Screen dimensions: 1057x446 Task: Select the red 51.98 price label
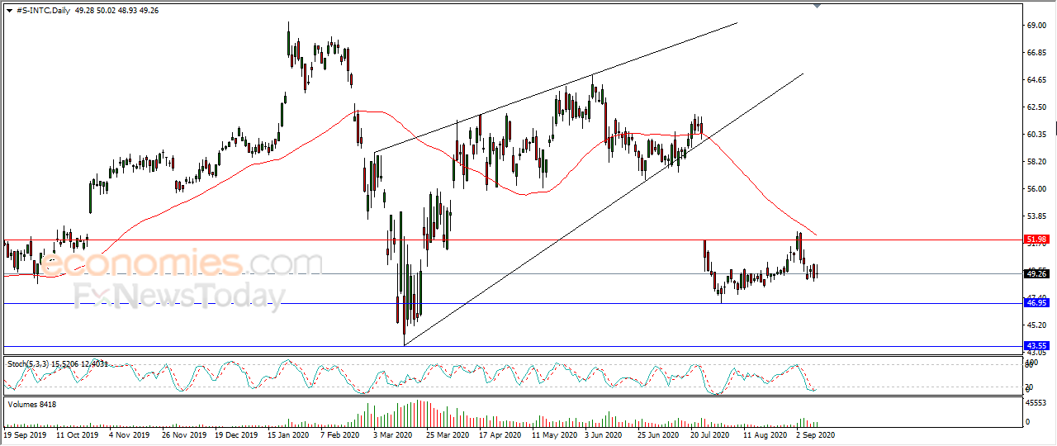click(x=1036, y=240)
